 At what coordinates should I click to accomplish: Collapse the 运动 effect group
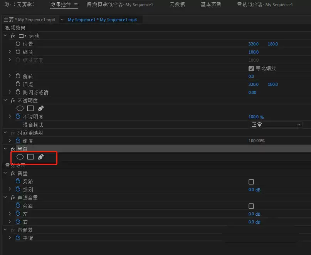point(5,36)
